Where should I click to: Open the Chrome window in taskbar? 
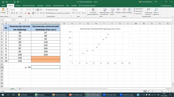coord(59,95)
